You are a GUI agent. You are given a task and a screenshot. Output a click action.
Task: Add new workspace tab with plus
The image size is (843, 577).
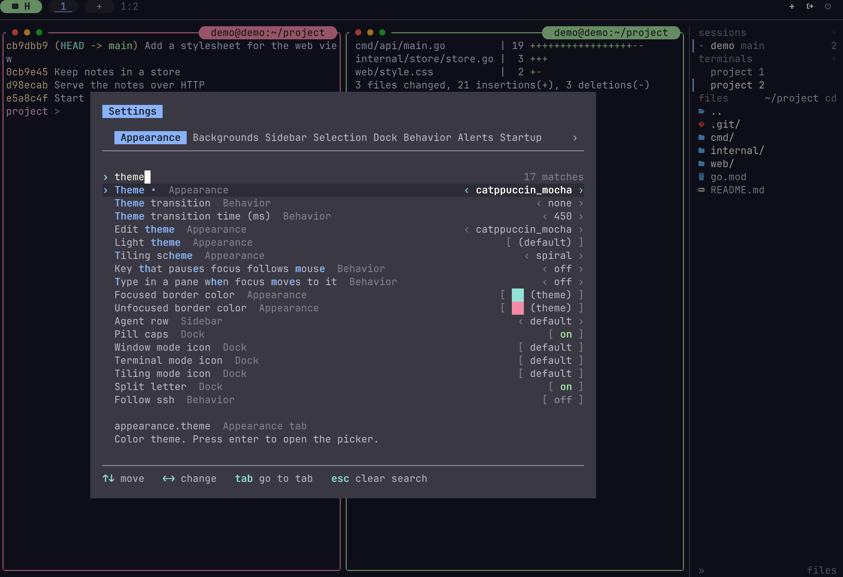pyautogui.click(x=99, y=6)
